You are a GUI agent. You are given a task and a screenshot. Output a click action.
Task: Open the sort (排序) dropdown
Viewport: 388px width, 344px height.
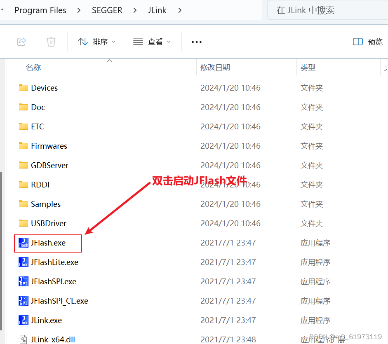[x=96, y=42]
